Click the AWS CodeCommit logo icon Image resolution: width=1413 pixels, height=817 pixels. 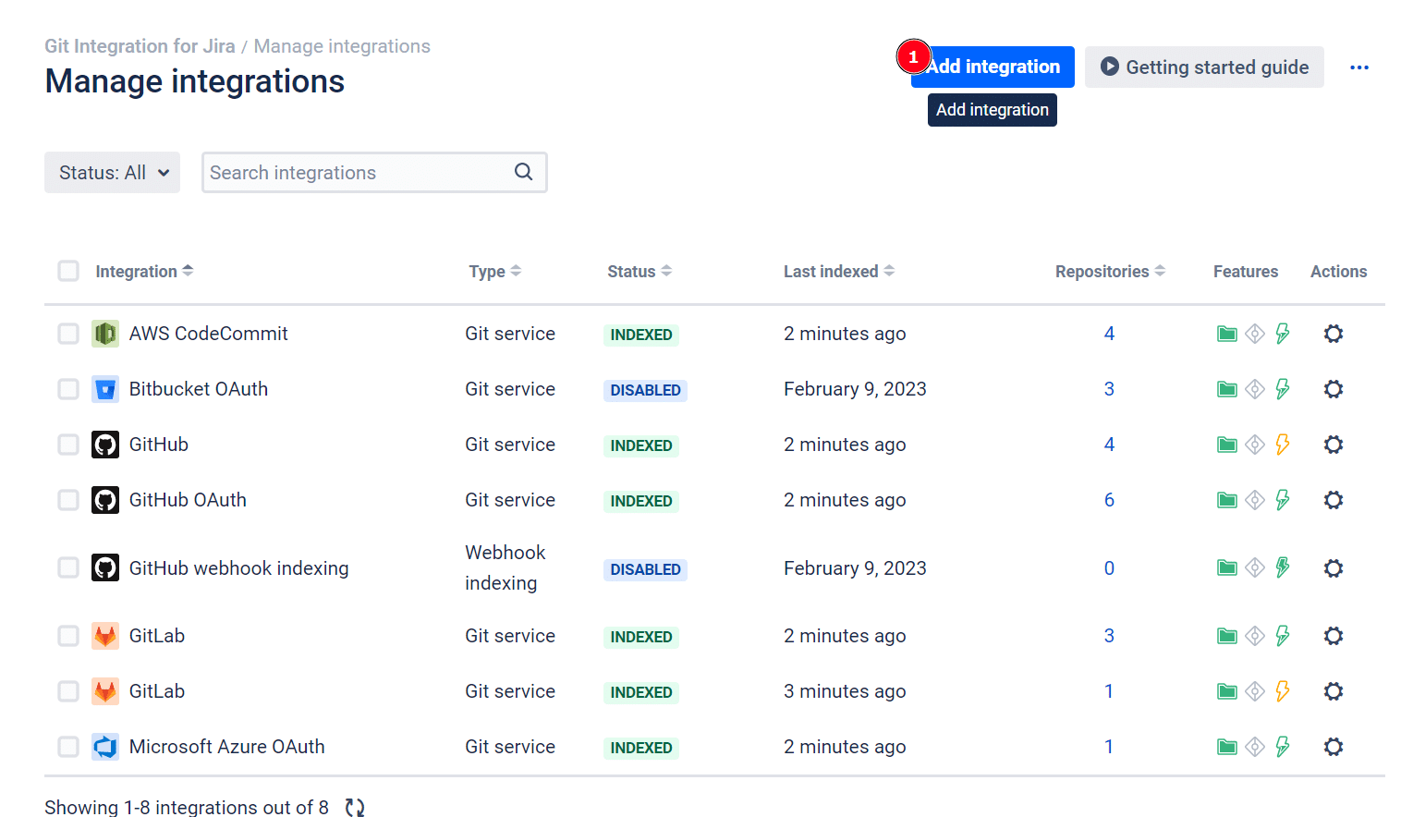point(105,334)
